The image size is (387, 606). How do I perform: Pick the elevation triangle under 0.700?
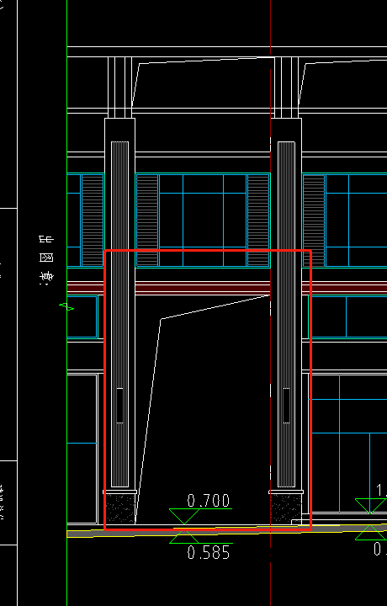coord(184,516)
